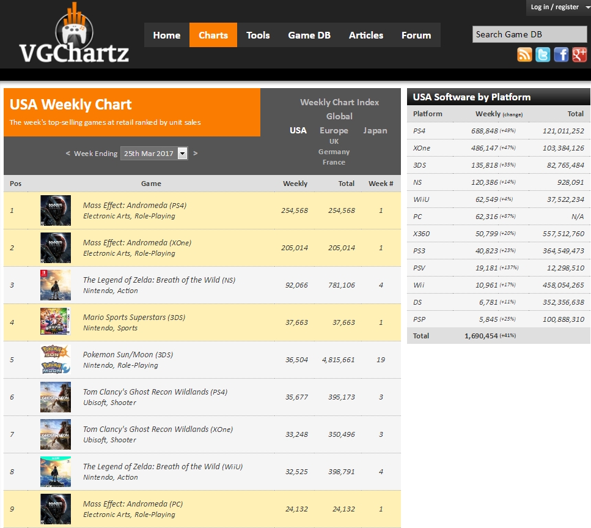Viewport: 591px width, 528px height.
Task: Open the France chart link
Action: click(334, 162)
